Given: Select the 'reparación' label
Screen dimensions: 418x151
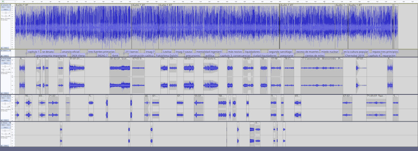Looking at the screenshot, I should (389, 56).
